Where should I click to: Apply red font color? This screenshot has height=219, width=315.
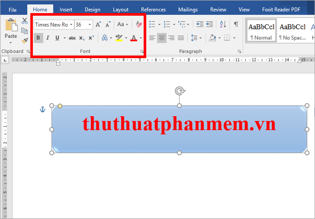pos(134,38)
